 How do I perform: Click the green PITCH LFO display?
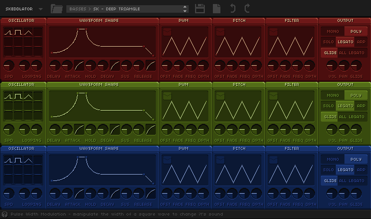[238, 106]
